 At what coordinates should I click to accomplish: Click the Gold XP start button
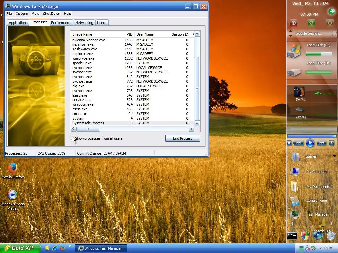click(x=20, y=248)
